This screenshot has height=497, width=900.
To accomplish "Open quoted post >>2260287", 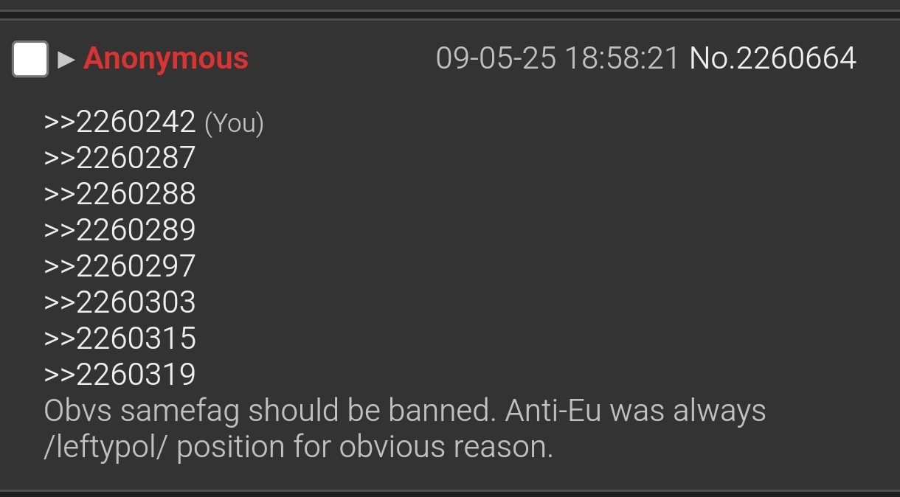I will [x=120, y=158].
